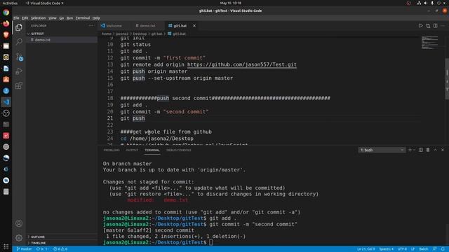Viewport: 449px width, 252px height.
Task: Switch to the demo.txt editor tab
Action: click(147, 26)
